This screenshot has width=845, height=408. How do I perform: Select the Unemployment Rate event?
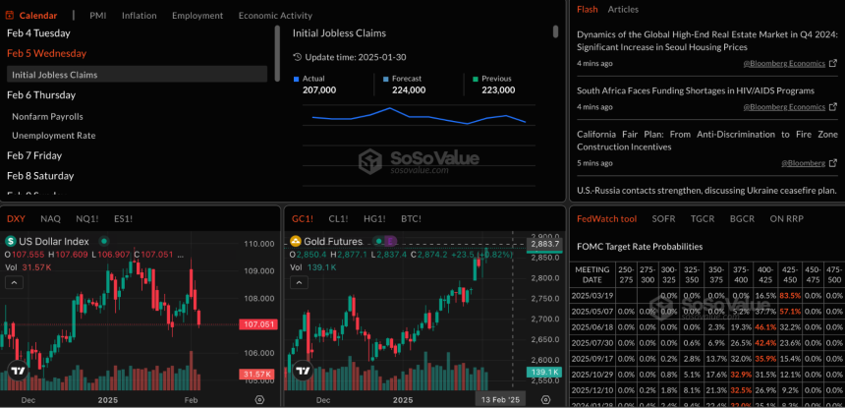pyautogui.click(x=54, y=136)
